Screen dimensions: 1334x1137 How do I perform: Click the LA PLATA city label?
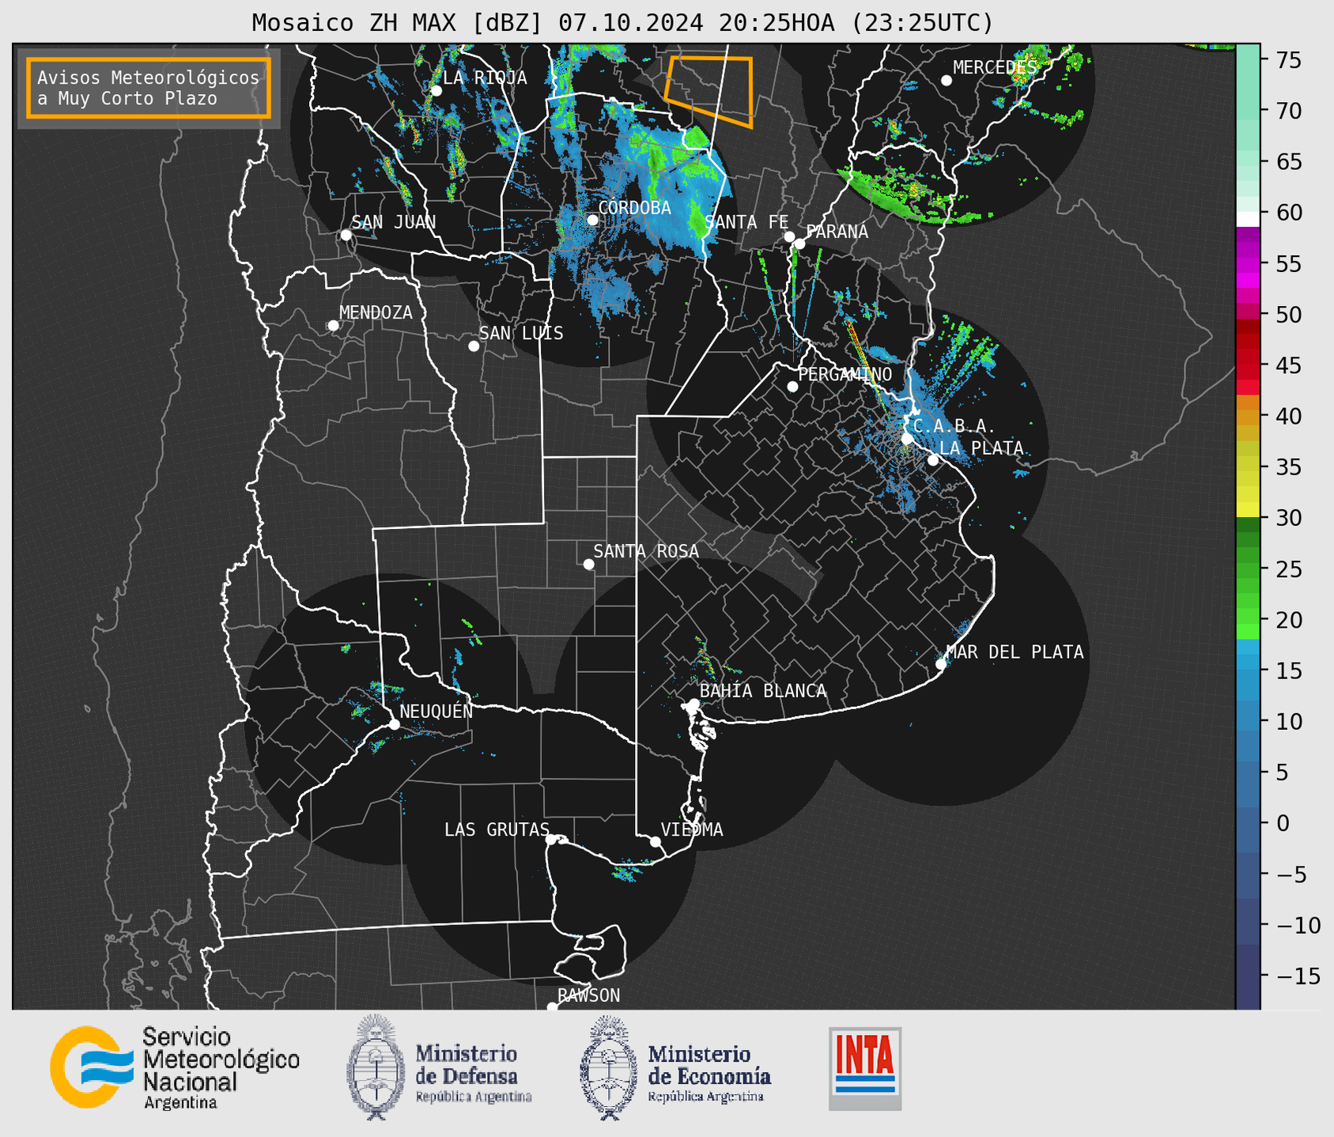[981, 448]
